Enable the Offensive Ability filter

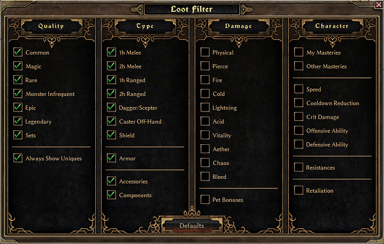click(299, 130)
